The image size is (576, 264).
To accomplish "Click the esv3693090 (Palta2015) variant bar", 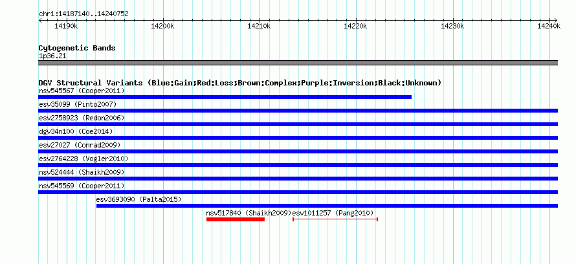I will [327, 206].
